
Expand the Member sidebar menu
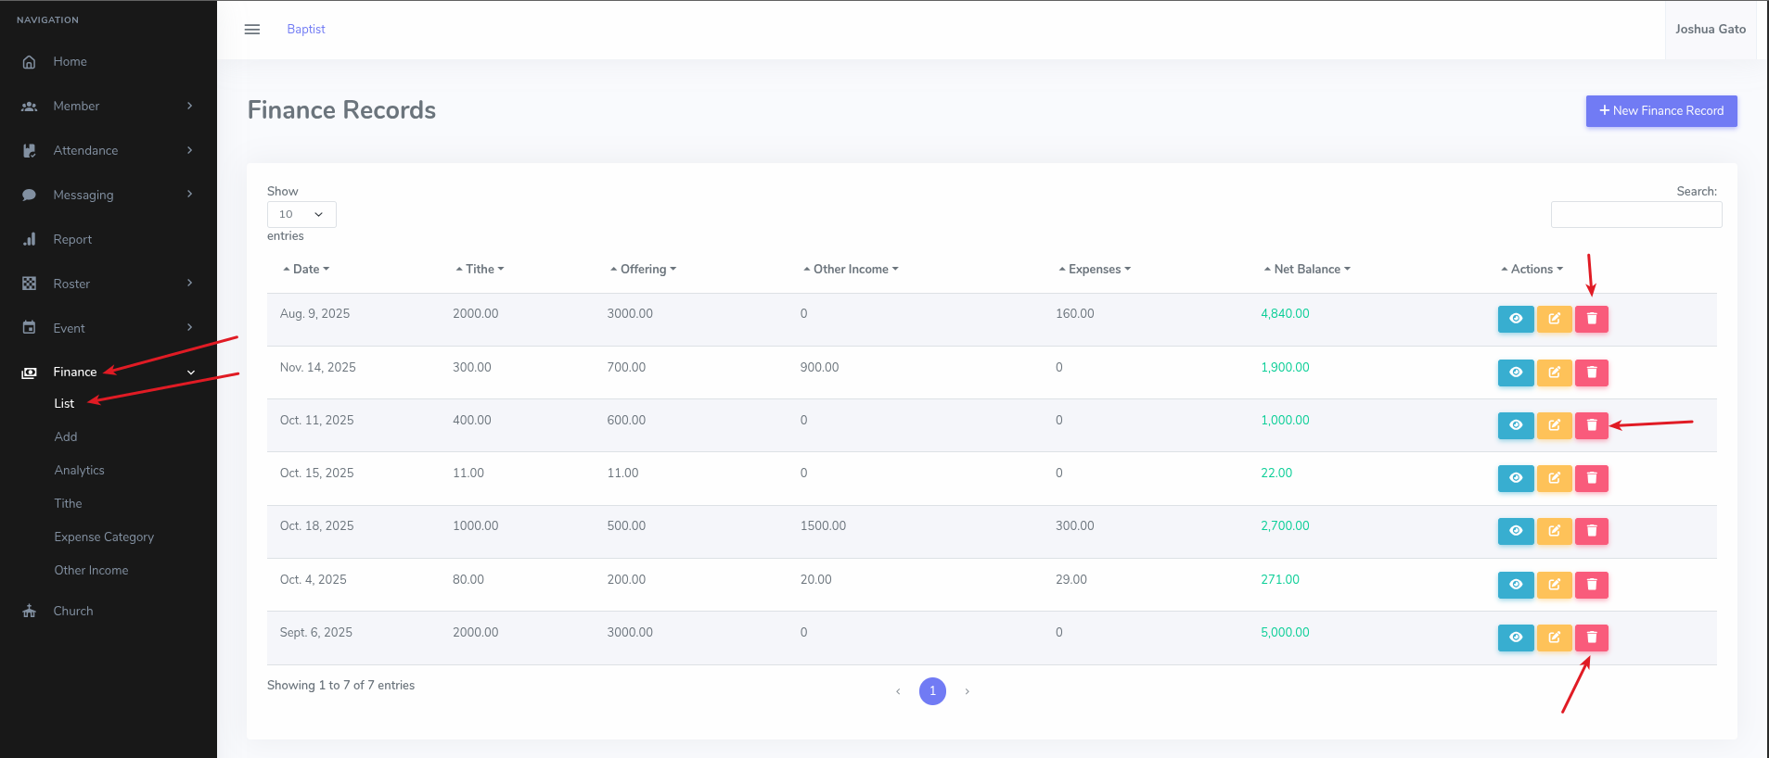click(x=108, y=107)
